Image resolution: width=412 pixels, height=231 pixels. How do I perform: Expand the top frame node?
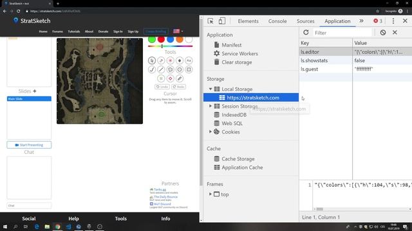click(211, 194)
